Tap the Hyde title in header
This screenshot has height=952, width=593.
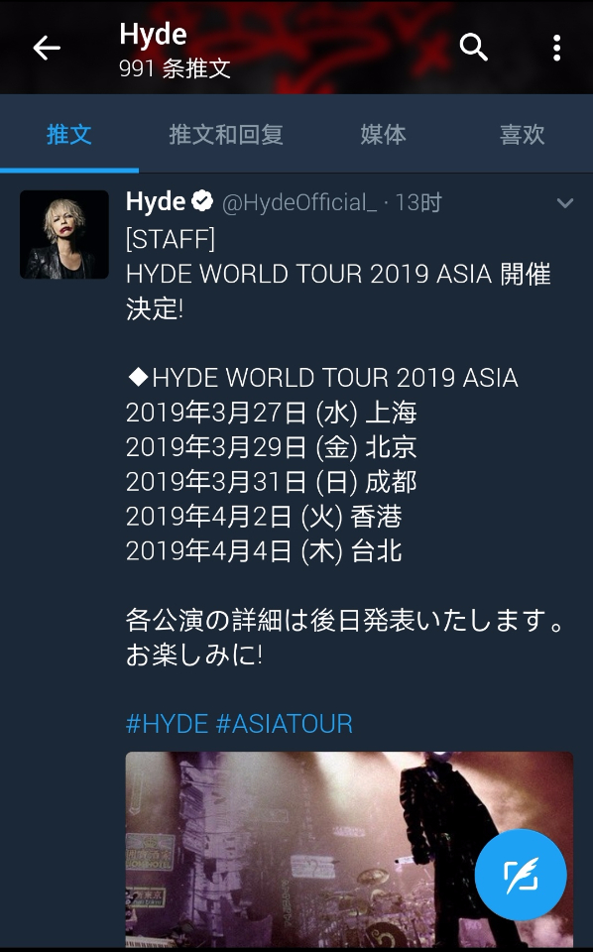153,34
